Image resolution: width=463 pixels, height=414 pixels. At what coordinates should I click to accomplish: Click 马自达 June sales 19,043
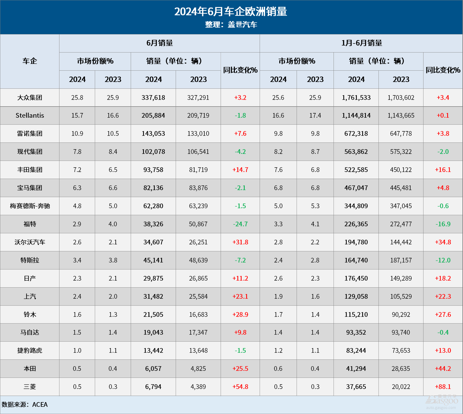click(x=153, y=332)
